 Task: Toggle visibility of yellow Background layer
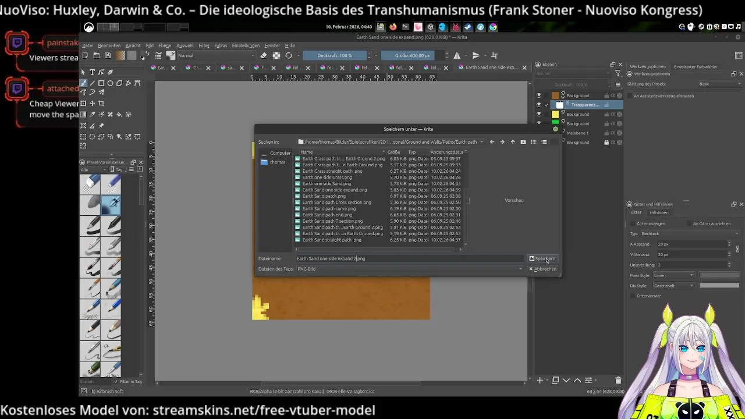[x=538, y=114]
